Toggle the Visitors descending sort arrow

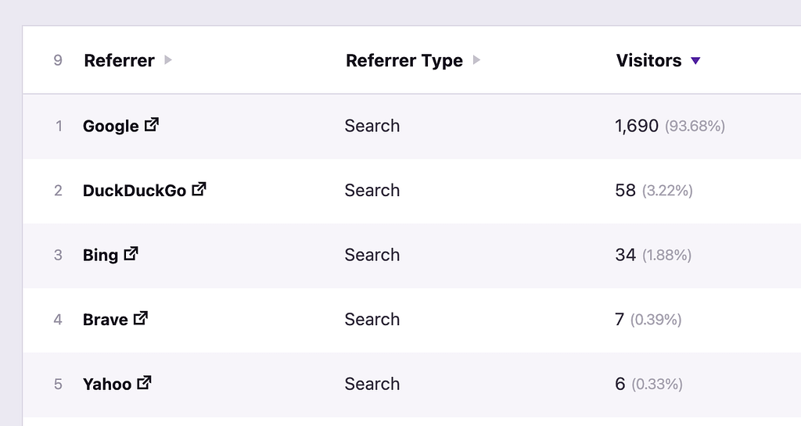(695, 61)
